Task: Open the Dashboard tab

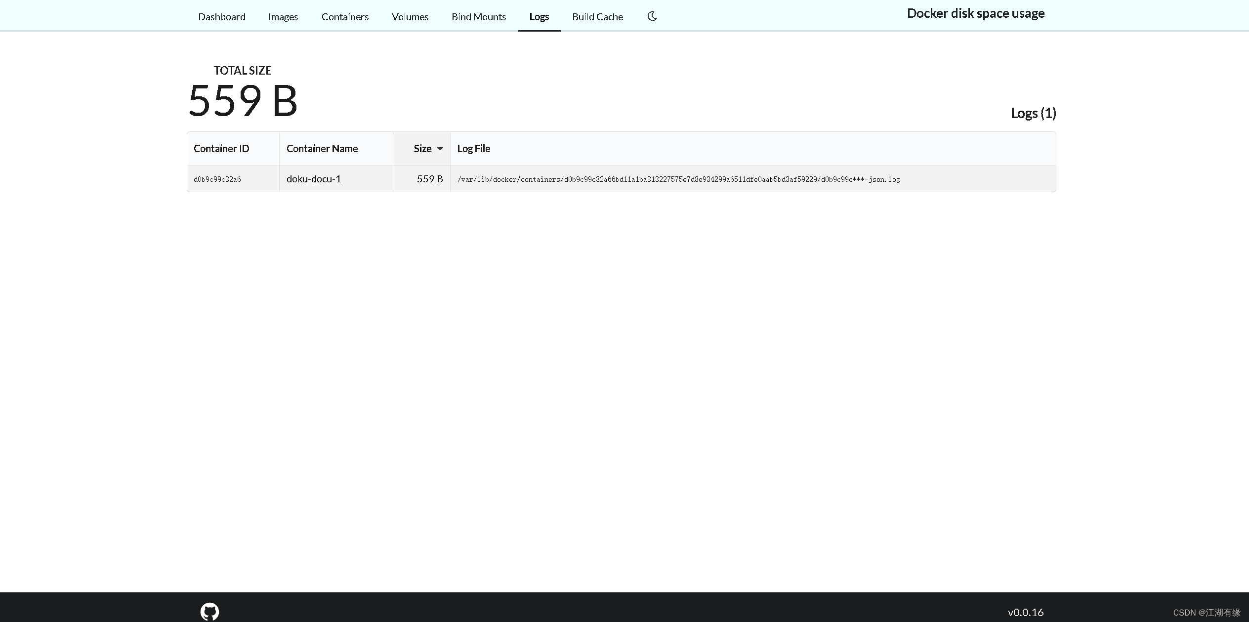Action: pos(222,17)
